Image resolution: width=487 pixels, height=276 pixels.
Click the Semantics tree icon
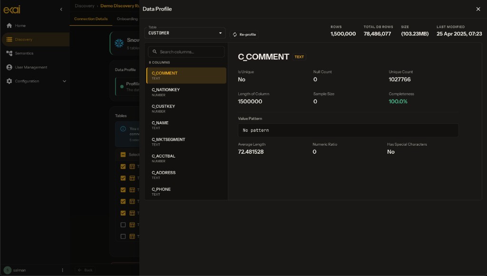tap(10, 53)
